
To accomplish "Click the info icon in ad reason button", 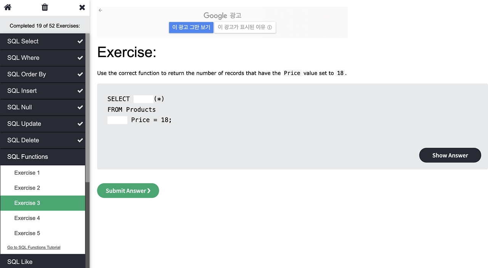I will tap(270, 27).
